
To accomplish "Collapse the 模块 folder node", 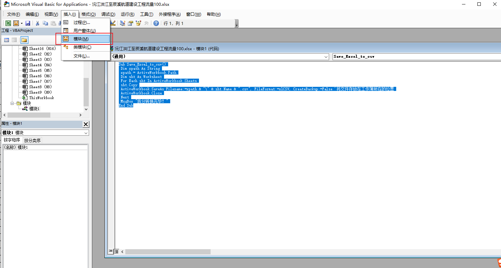I will pos(12,103).
